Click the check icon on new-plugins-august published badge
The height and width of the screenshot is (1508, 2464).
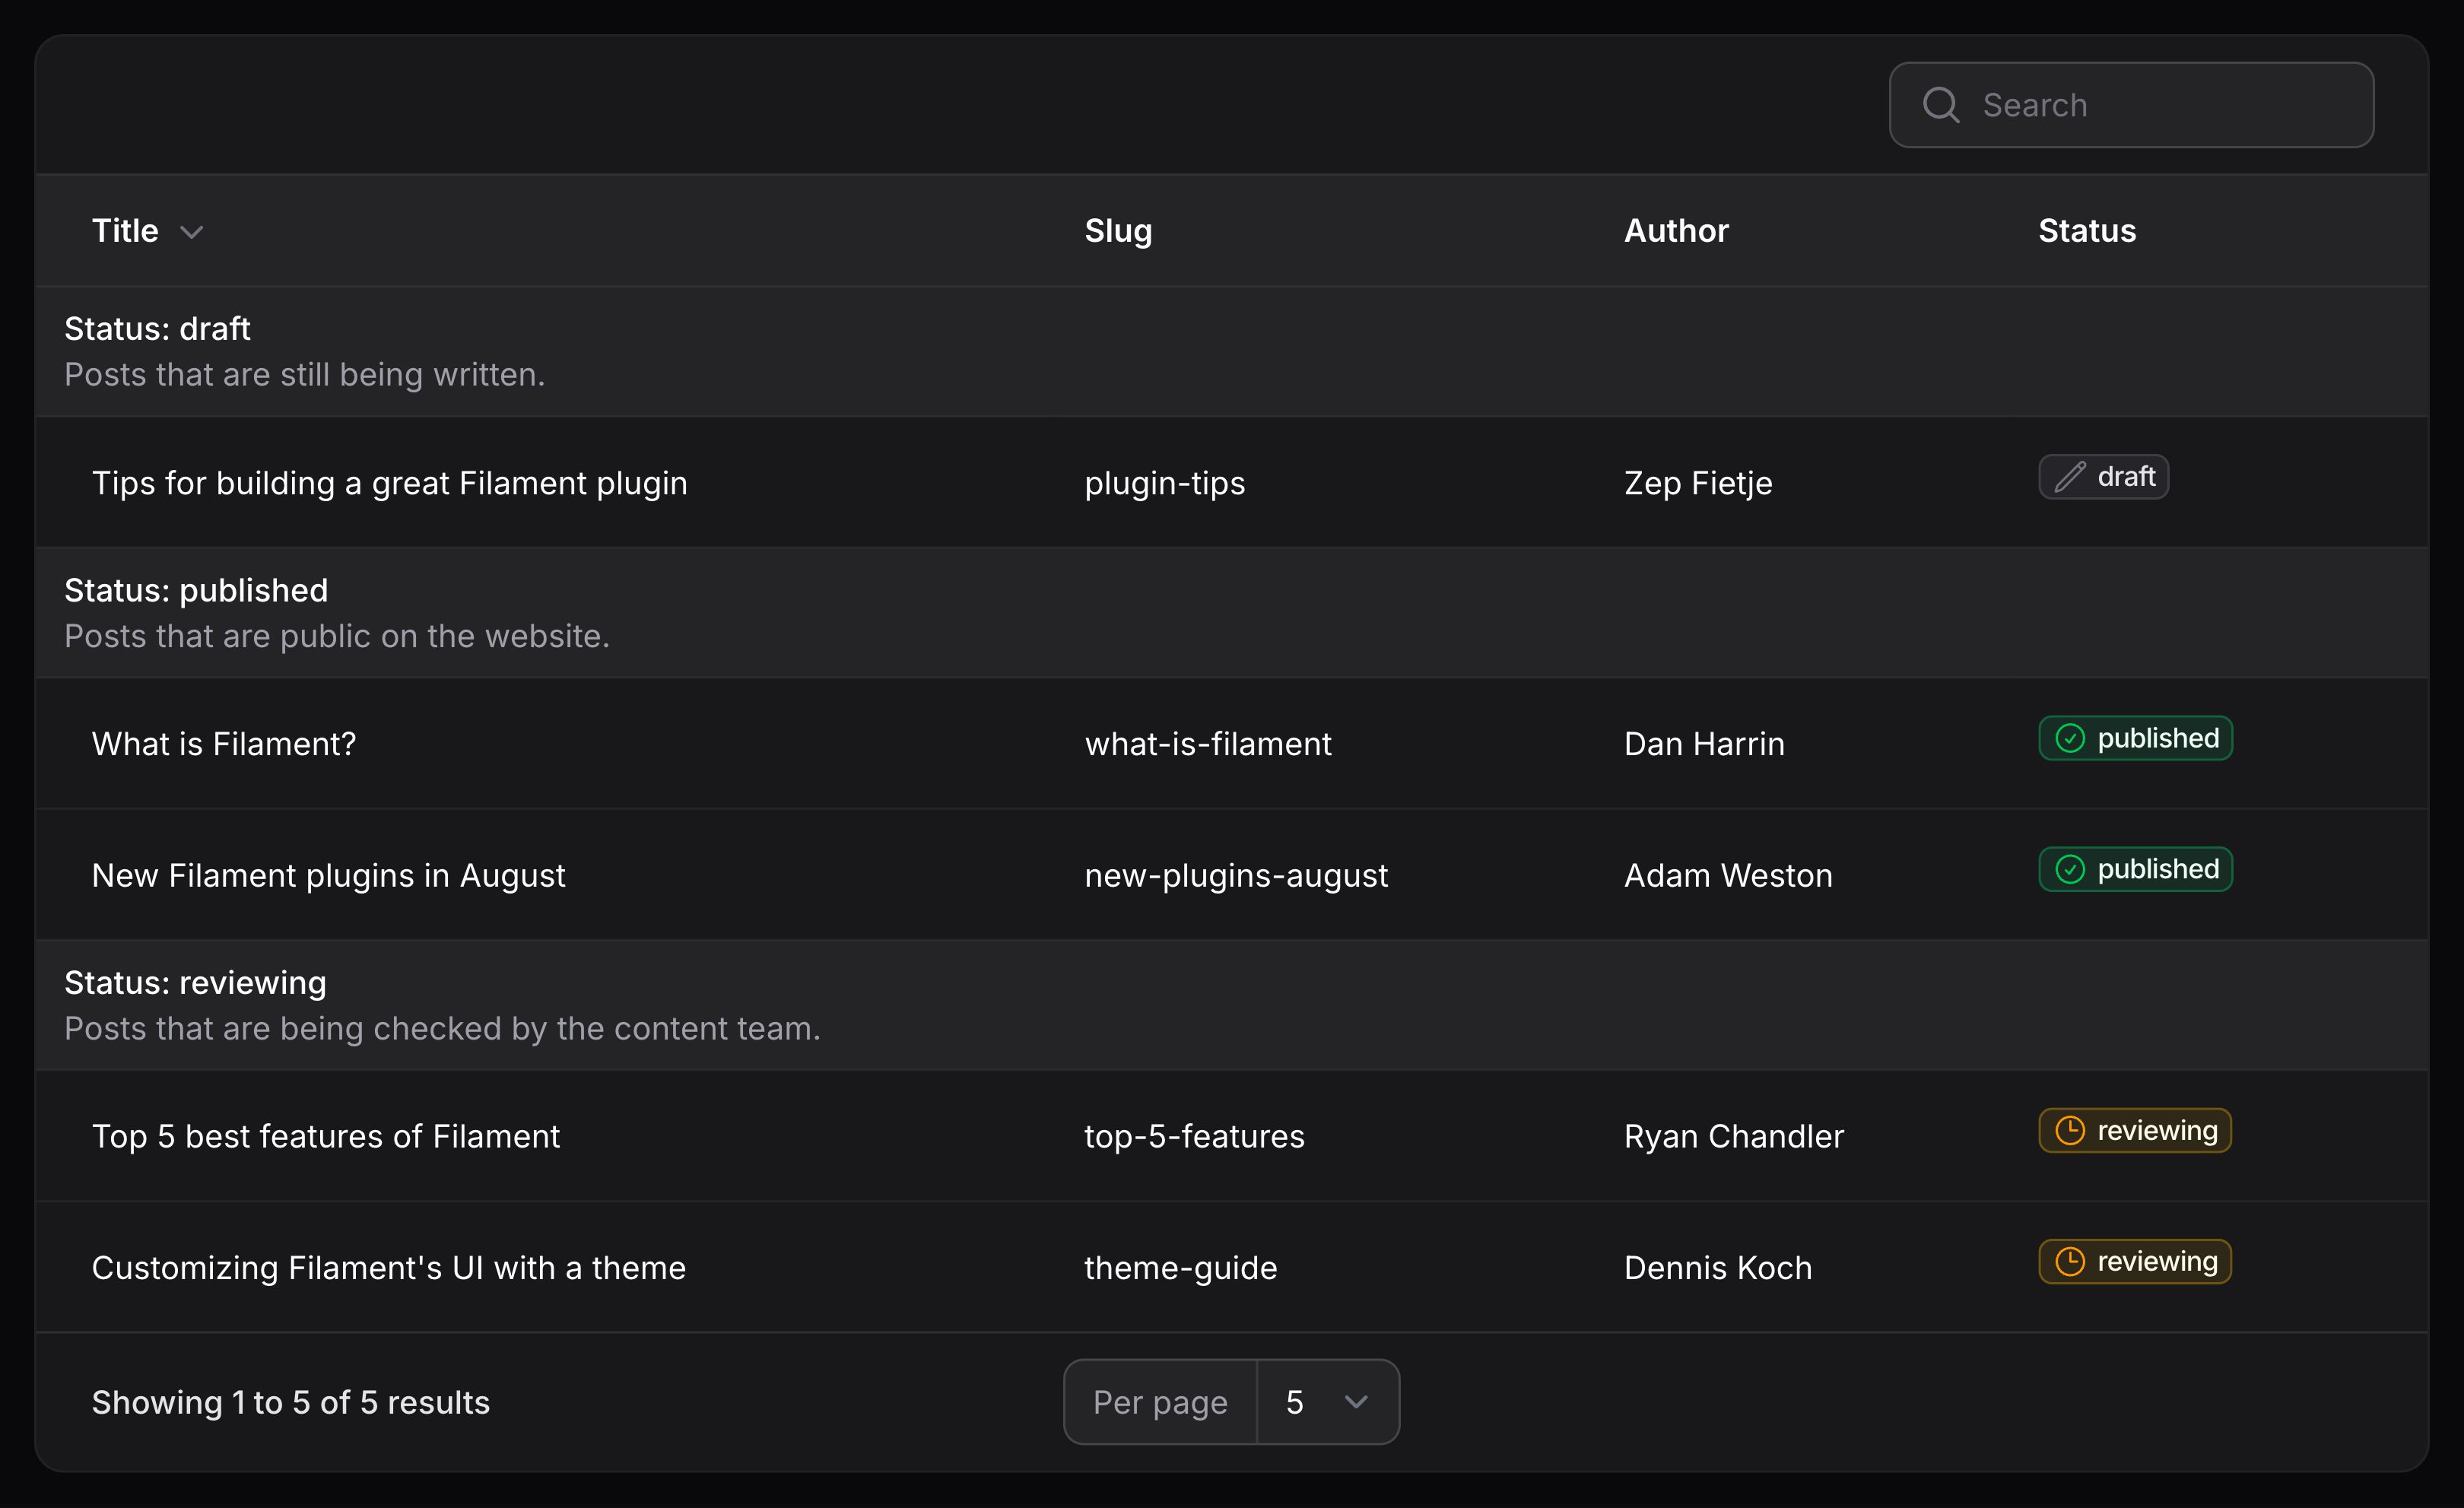pyautogui.click(x=2072, y=869)
